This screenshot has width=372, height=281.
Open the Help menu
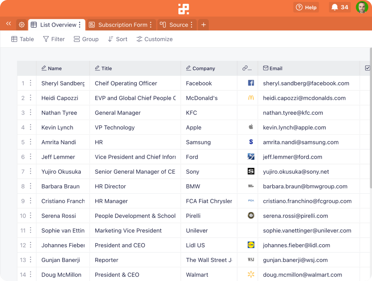coord(306,7)
